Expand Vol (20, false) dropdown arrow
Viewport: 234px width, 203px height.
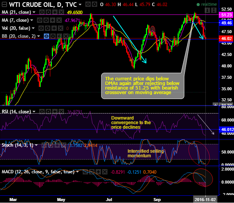[x=33, y=28]
